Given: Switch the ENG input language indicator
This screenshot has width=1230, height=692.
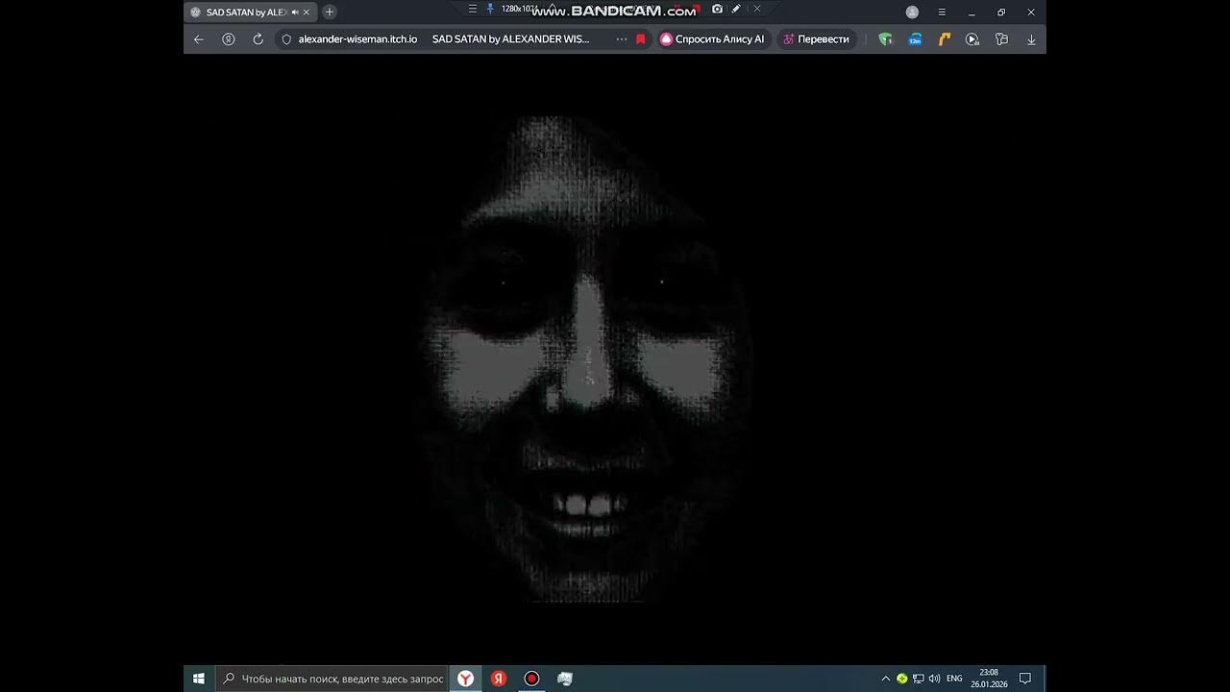Looking at the screenshot, I should [x=954, y=679].
